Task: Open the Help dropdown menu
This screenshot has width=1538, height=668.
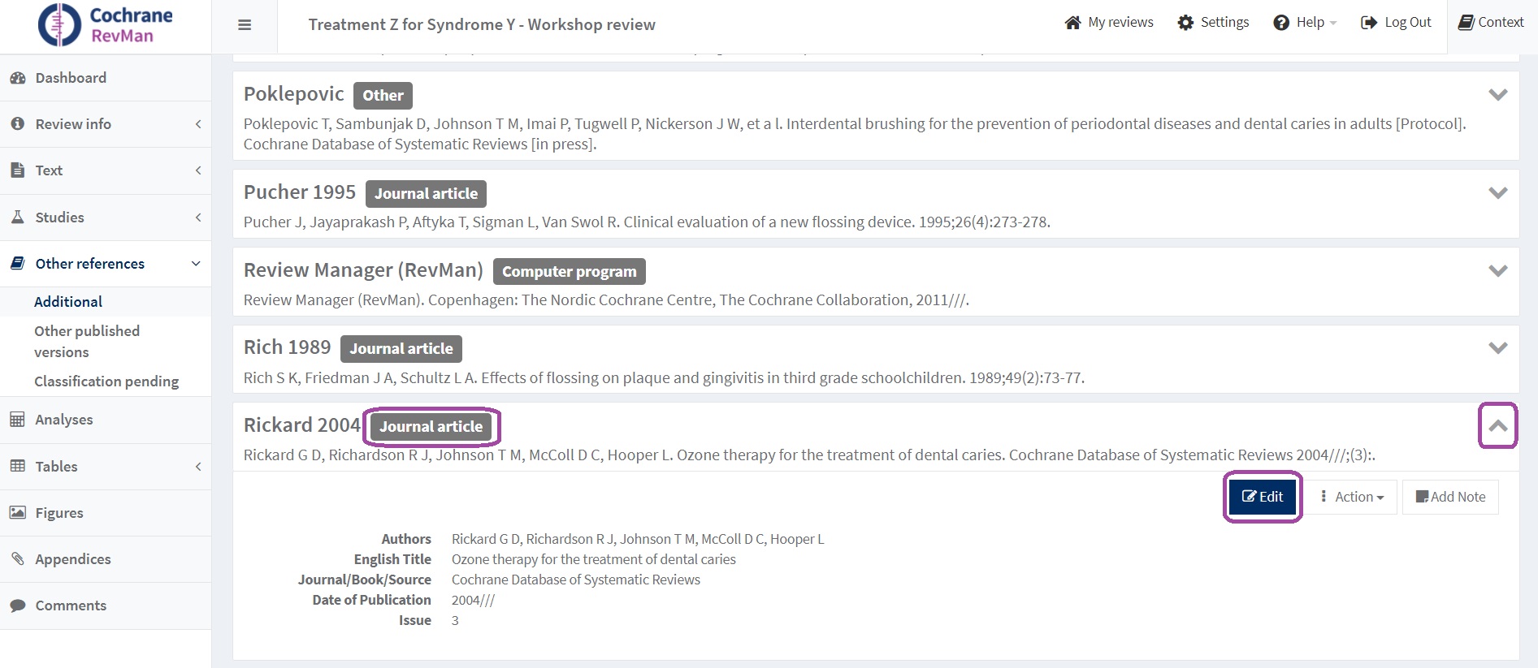Action: 1305,23
